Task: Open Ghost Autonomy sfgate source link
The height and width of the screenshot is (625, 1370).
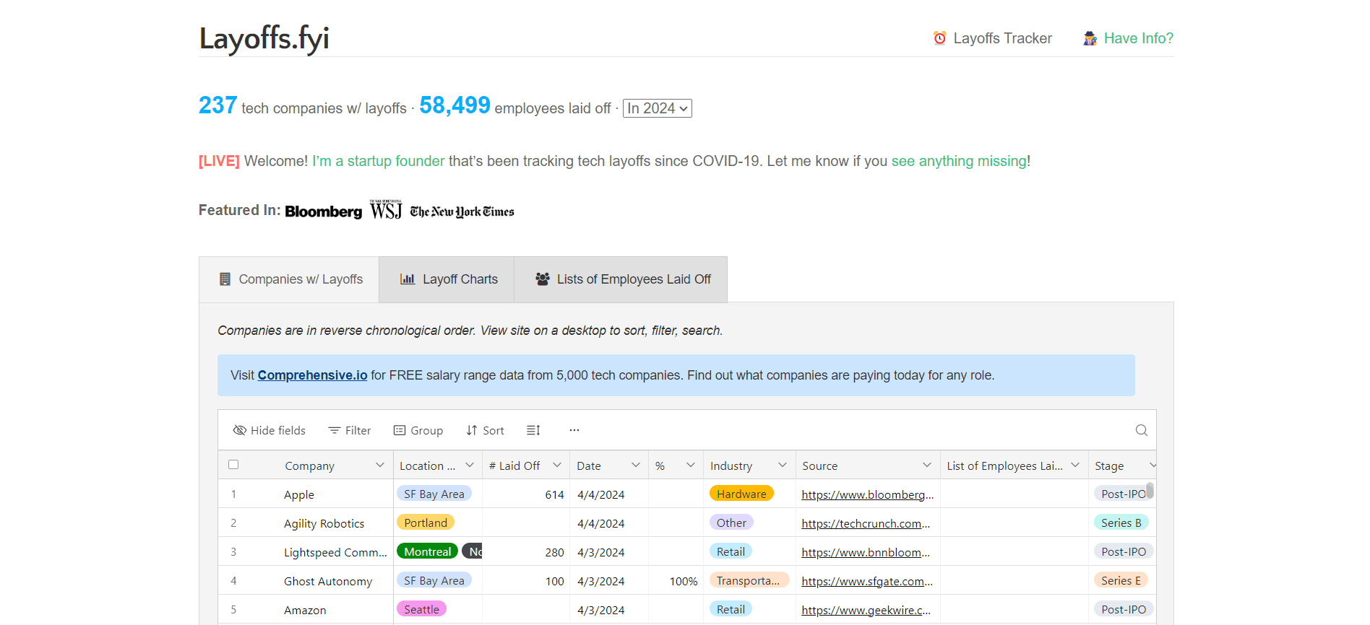Action: (x=867, y=581)
